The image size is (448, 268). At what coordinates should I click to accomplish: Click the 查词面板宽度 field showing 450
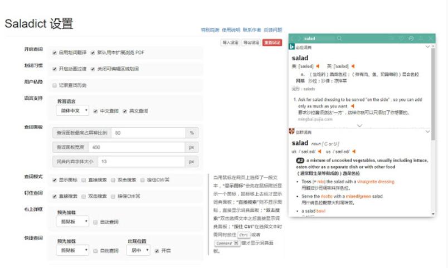(137, 147)
